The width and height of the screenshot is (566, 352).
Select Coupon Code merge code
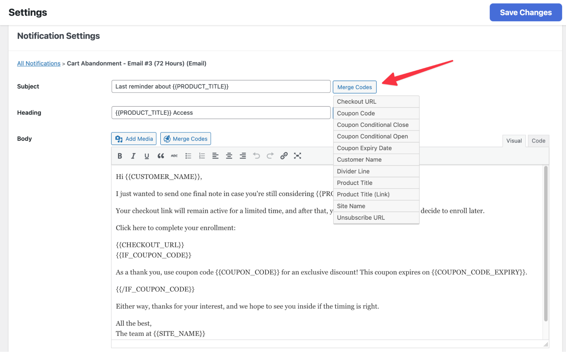pyautogui.click(x=376, y=113)
